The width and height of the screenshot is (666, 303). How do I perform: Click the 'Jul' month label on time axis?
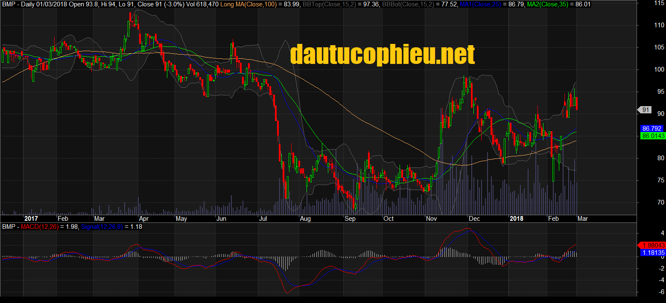pyautogui.click(x=263, y=219)
